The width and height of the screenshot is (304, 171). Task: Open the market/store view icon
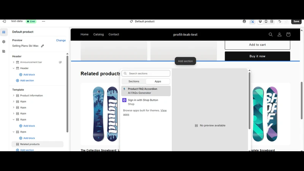(244, 21)
